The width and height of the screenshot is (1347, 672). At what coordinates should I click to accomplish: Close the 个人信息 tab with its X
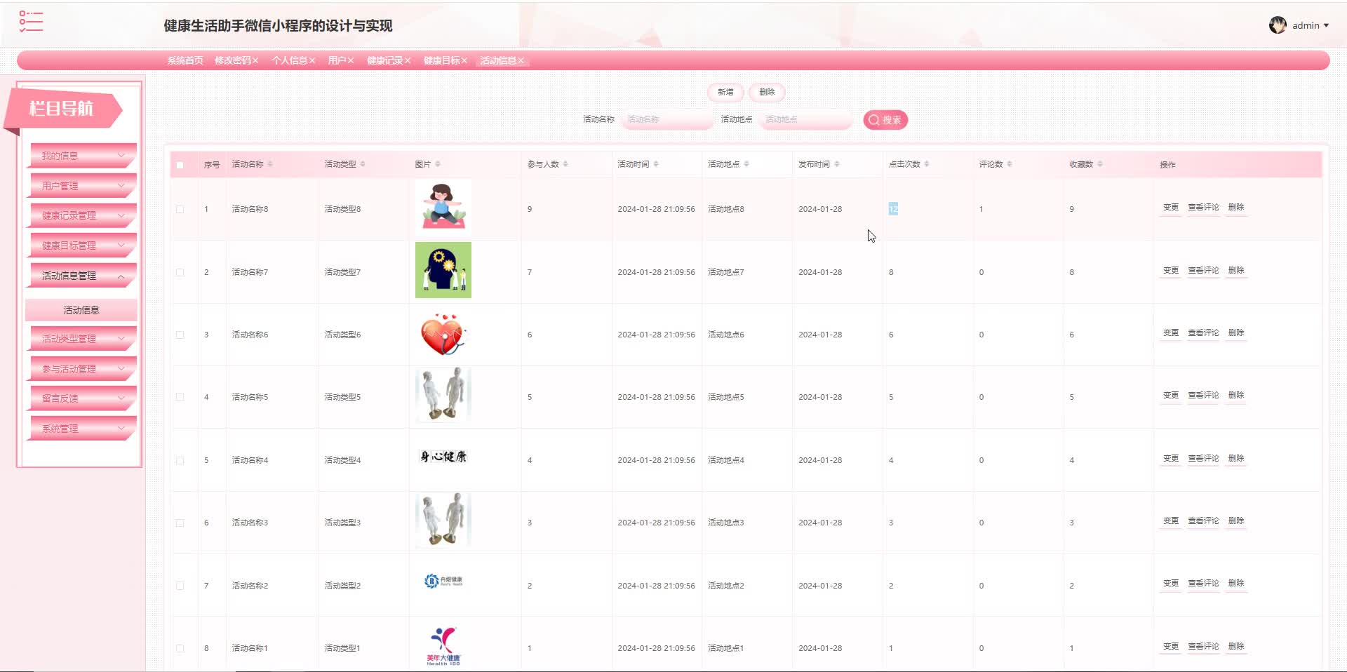click(312, 60)
